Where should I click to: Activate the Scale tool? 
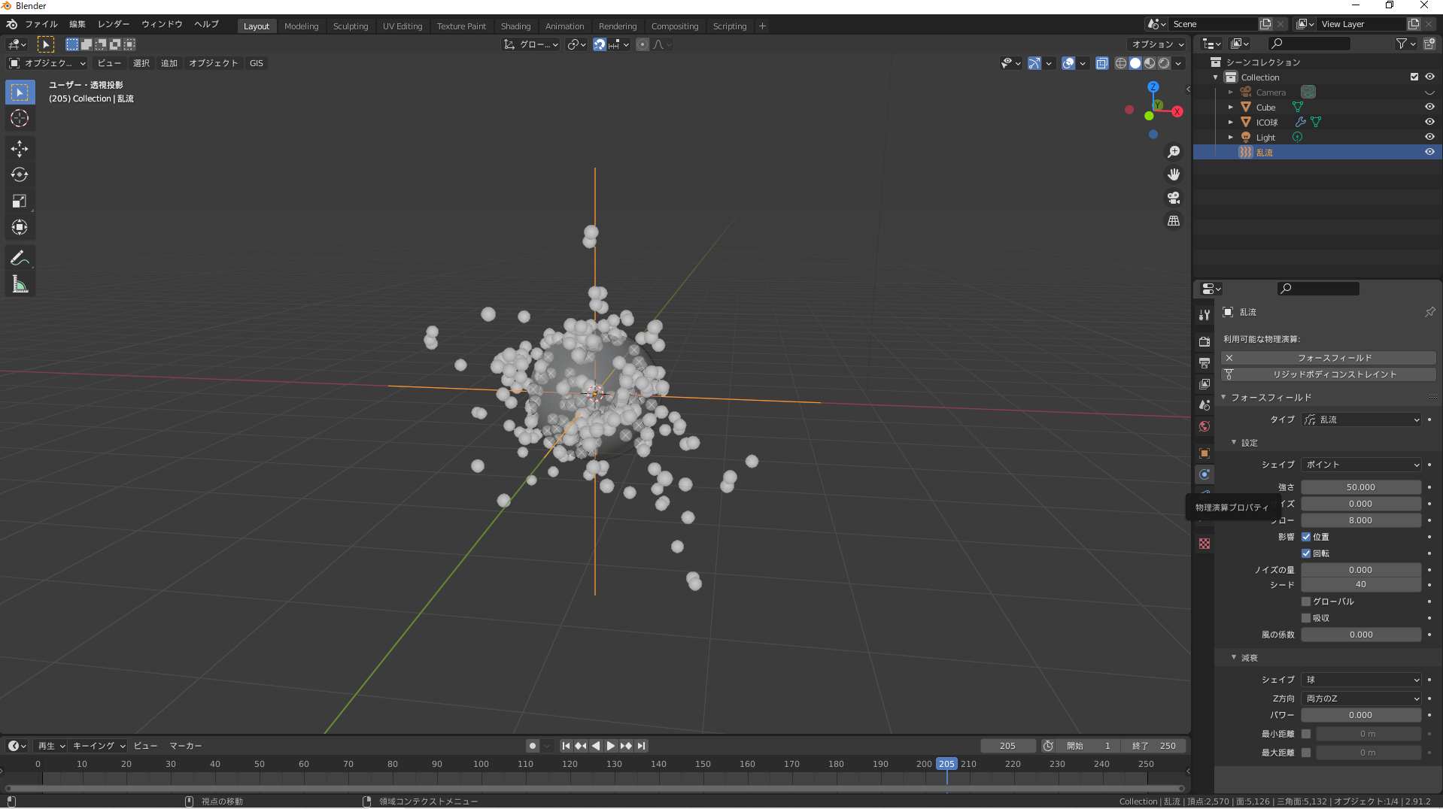pyautogui.click(x=20, y=201)
